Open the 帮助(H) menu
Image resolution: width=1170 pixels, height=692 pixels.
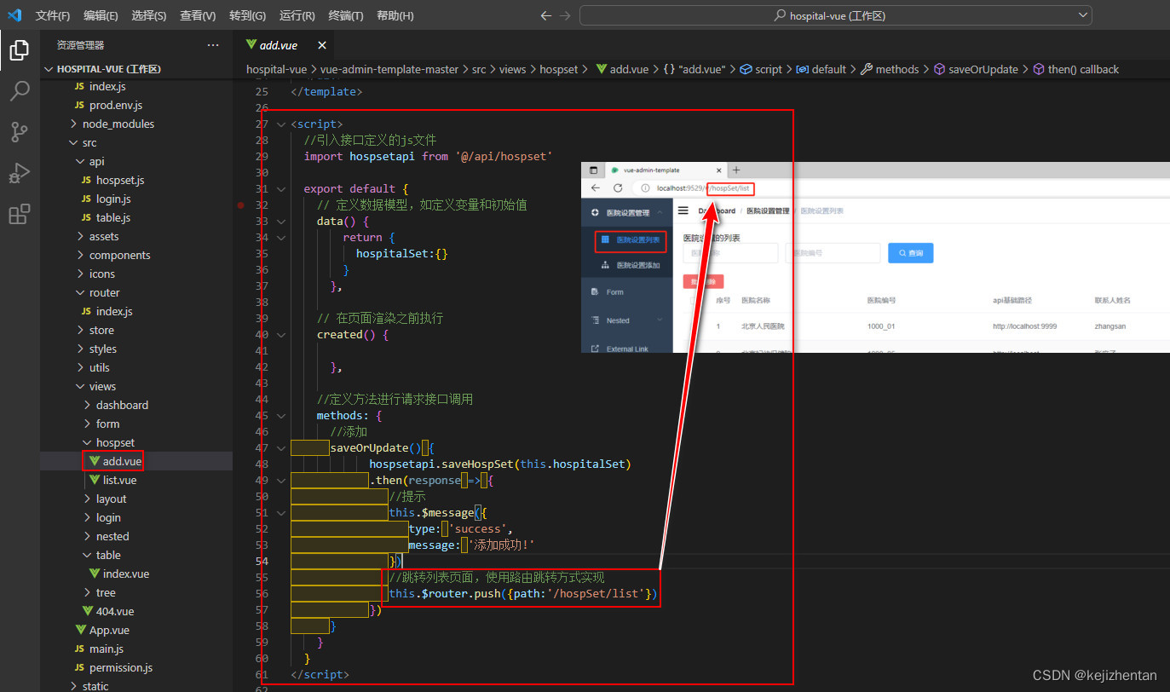(x=395, y=15)
